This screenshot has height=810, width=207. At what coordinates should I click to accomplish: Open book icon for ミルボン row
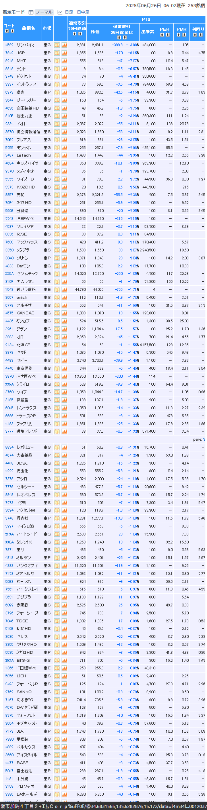57,557
